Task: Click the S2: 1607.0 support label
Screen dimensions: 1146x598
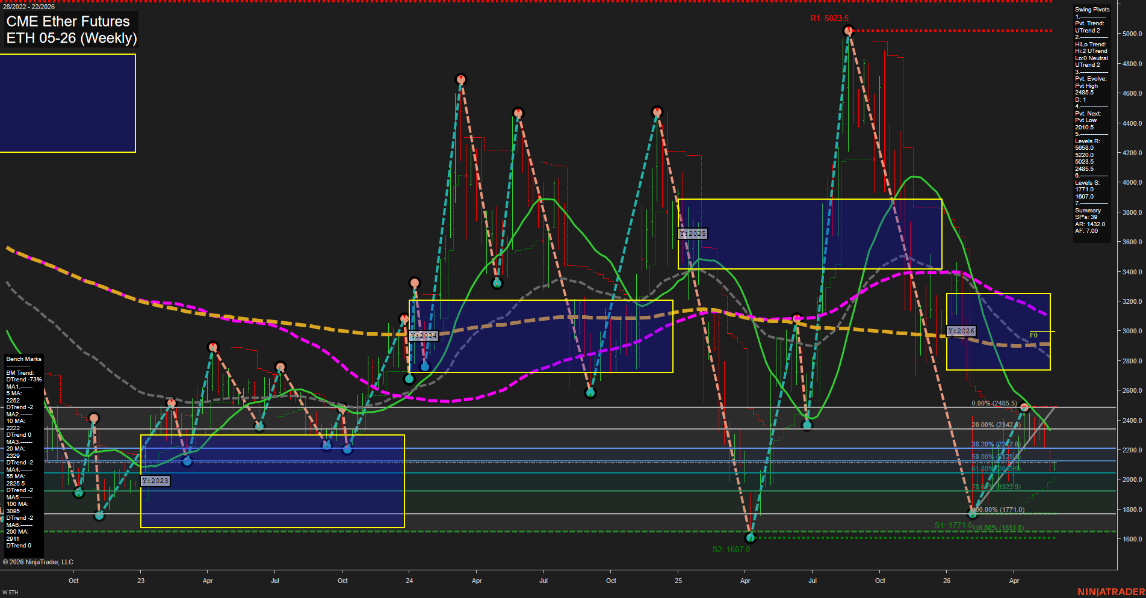Action: tap(731, 549)
